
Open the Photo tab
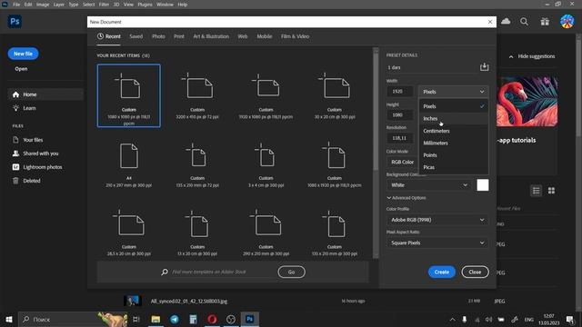point(158,36)
